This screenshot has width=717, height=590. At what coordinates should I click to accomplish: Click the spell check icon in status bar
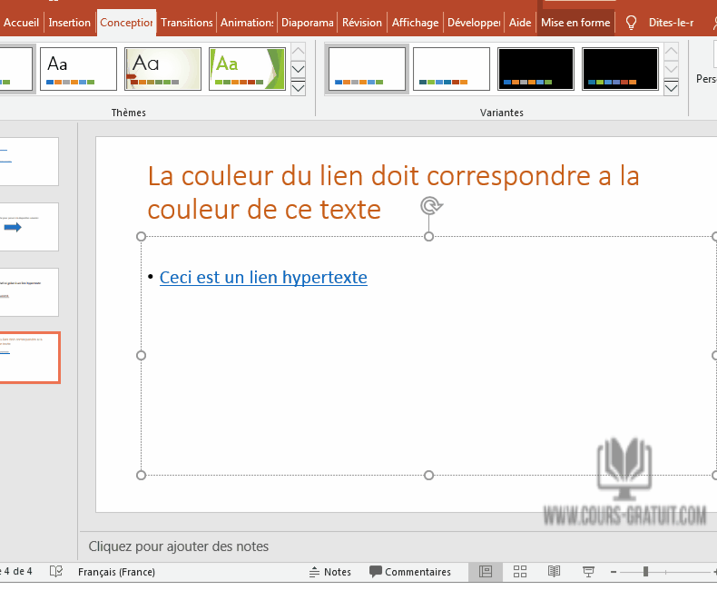click(55, 571)
